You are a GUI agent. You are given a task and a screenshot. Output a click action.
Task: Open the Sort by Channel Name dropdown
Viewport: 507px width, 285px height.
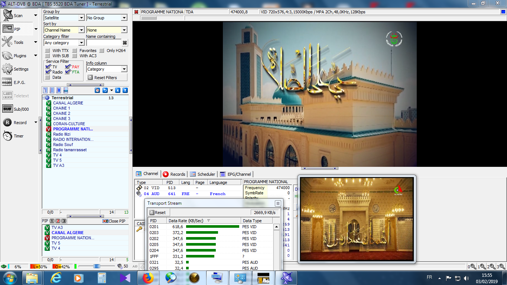click(x=81, y=30)
